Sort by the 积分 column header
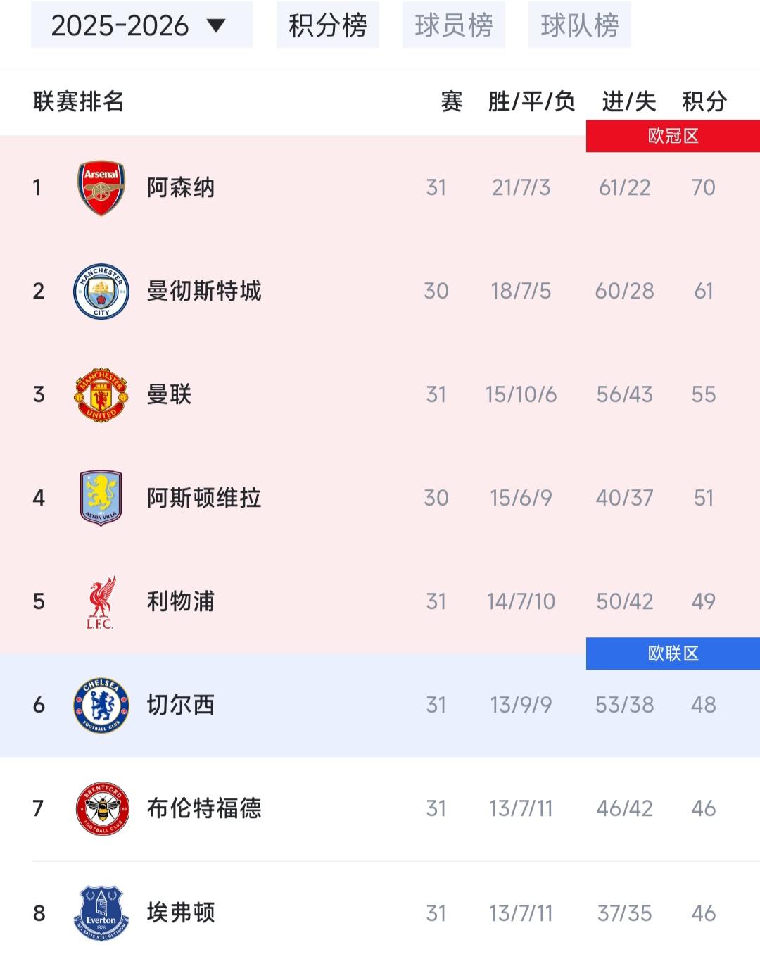This screenshot has height=959, width=760. (x=704, y=101)
